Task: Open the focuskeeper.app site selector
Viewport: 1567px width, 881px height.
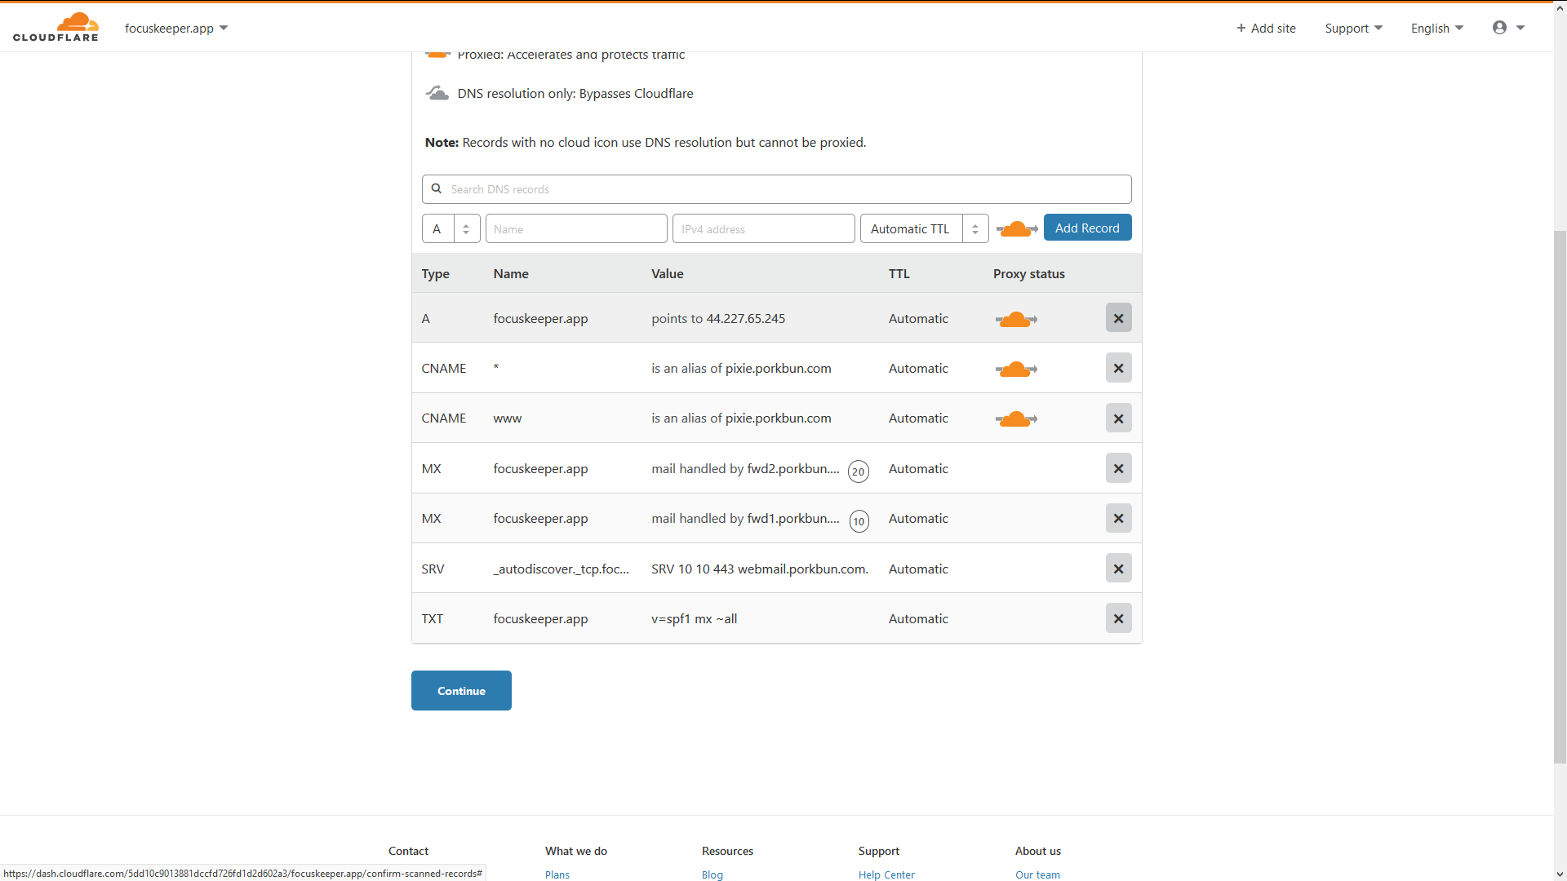Action: pos(175,28)
